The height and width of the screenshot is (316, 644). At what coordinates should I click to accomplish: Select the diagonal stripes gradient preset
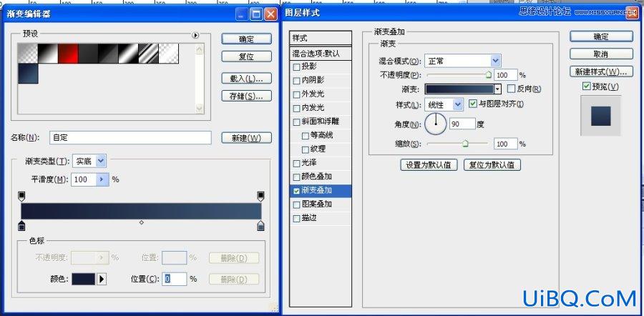pyautogui.click(x=149, y=54)
